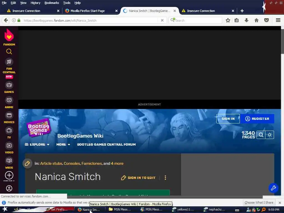The width and height of the screenshot is (284, 213).
Task: Open the Edit menu
Action: 13,3
